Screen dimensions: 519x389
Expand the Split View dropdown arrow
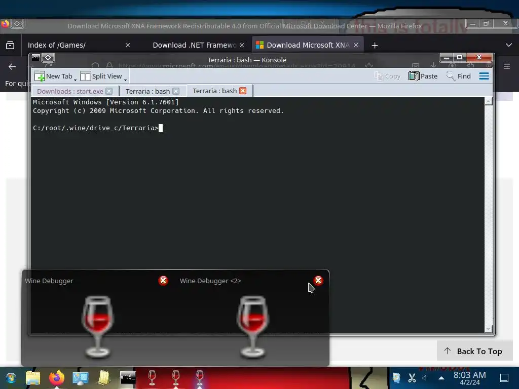(x=126, y=80)
